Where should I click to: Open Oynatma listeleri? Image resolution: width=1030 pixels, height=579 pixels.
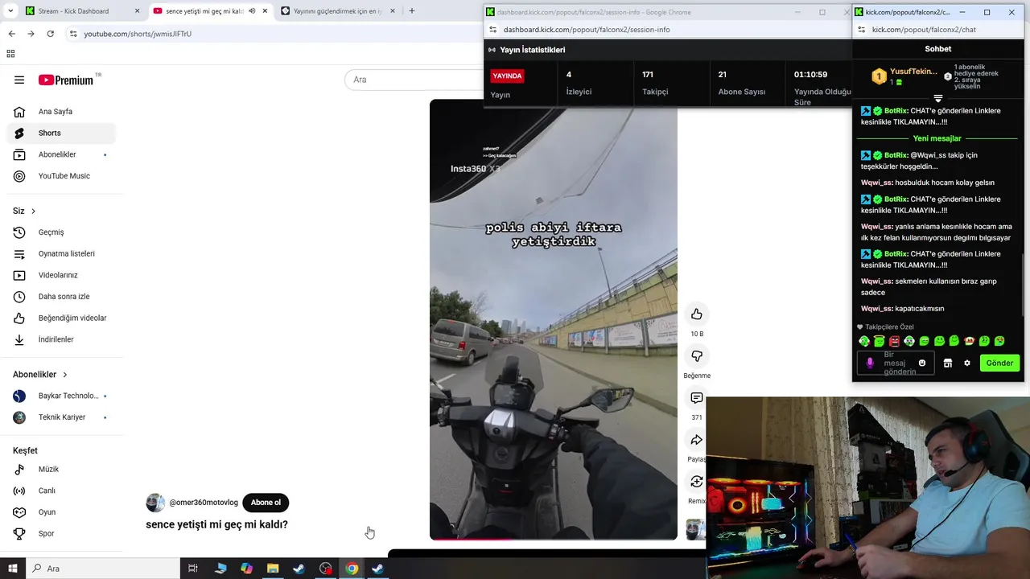pyautogui.click(x=62, y=253)
